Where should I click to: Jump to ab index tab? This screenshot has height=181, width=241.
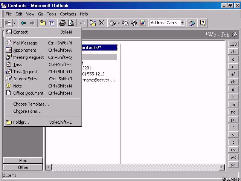pyautogui.click(x=233, y=52)
